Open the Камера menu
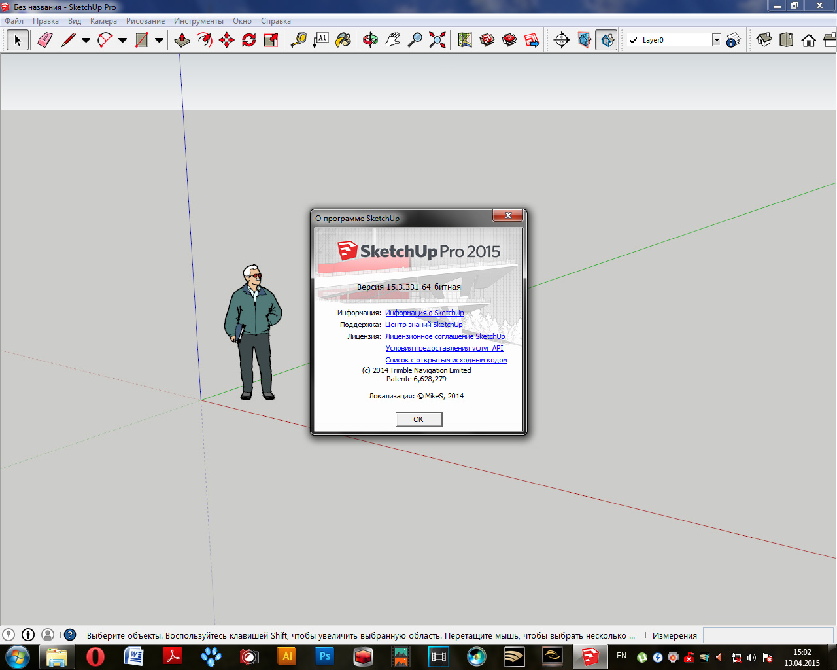837x670 pixels. 103,21
